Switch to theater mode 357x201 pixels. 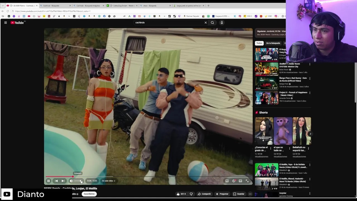pyautogui.click(x=240, y=181)
